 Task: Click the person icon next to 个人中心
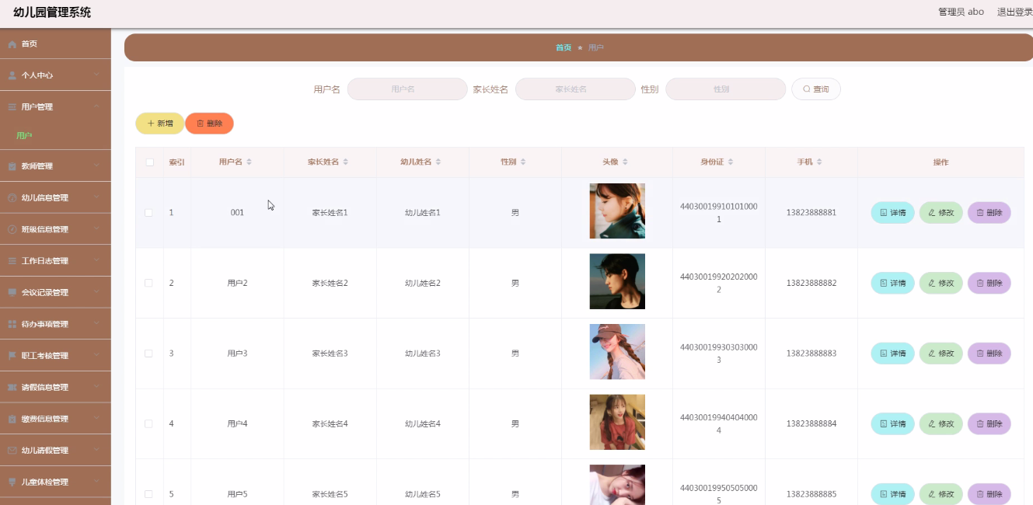tap(12, 75)
